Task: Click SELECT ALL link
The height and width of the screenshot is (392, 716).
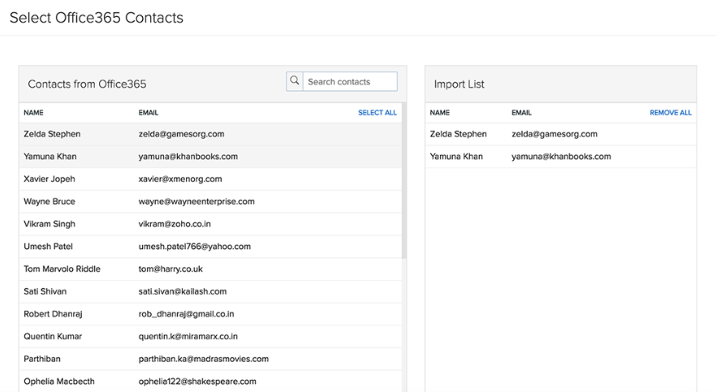Action: (x=377, y=113)
